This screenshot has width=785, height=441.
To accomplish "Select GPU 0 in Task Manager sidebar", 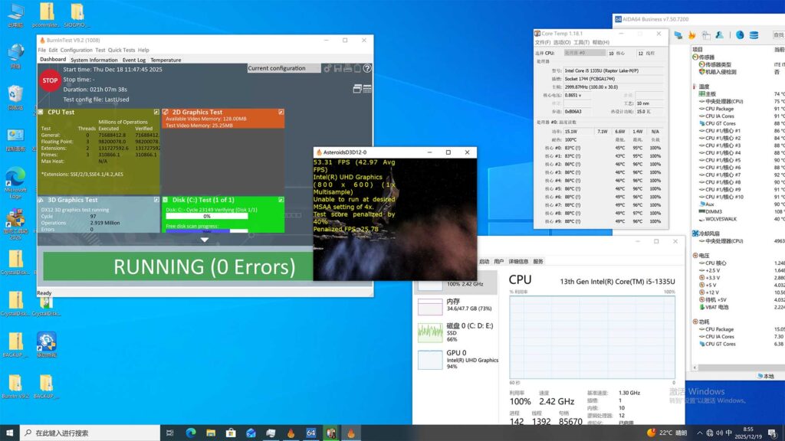I will (x=457, y=359).
